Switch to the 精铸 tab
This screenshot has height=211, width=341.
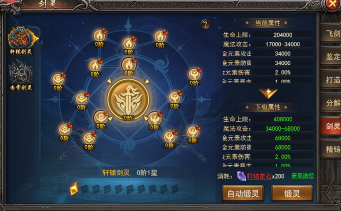(331, 149)
